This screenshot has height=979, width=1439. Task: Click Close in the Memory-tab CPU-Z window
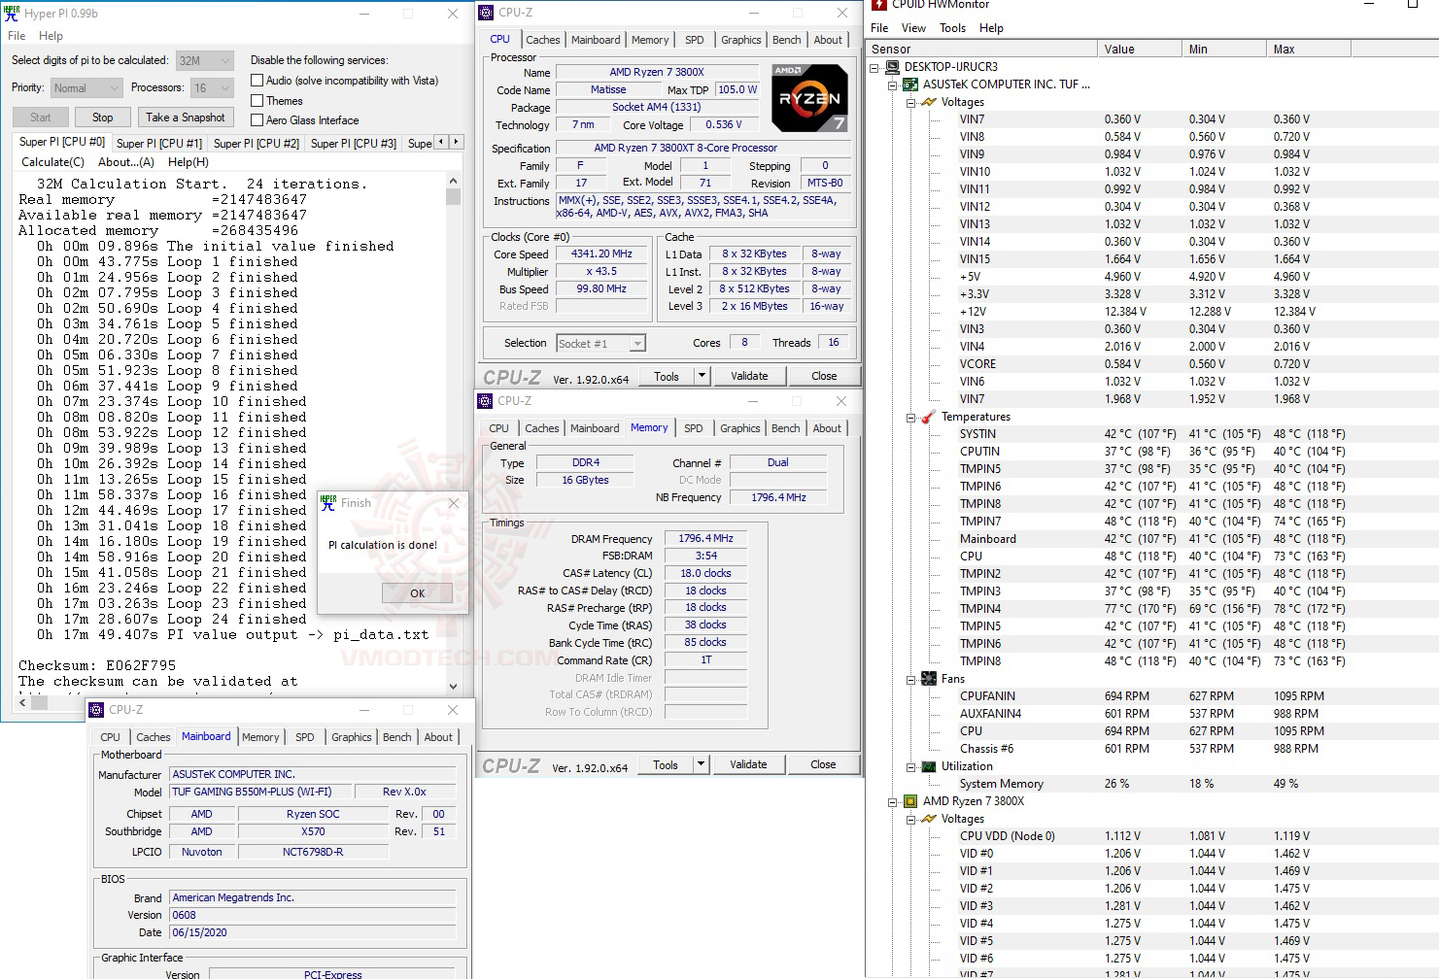pyautogui.click(x=823, y=764)
